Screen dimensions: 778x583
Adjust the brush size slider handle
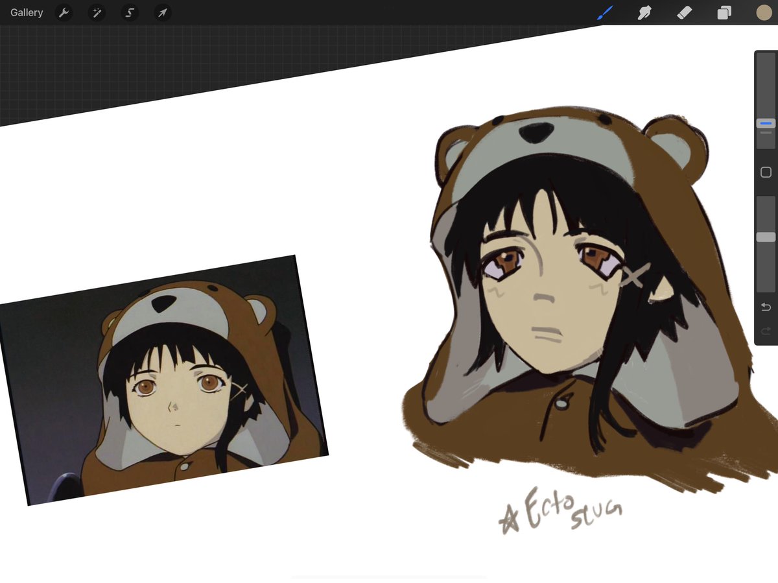pos(766,123)
